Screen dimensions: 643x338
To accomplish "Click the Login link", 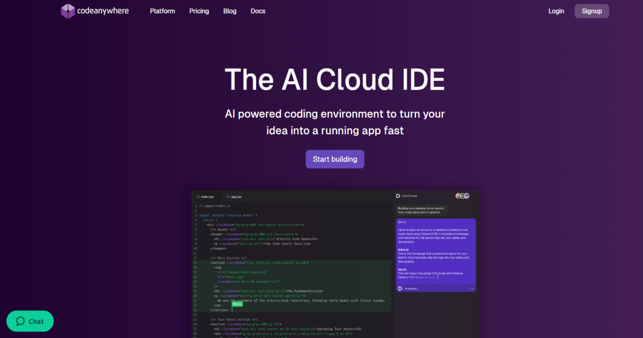I will pos(556,11).
